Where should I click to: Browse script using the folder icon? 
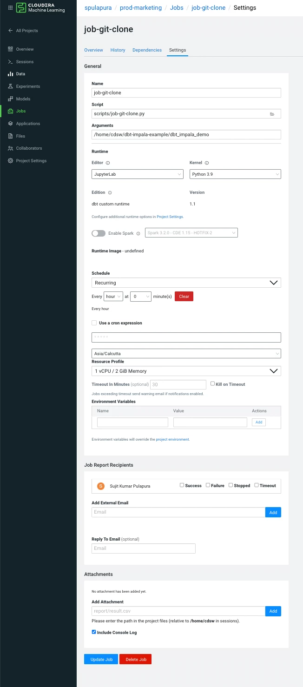(272, 114)
